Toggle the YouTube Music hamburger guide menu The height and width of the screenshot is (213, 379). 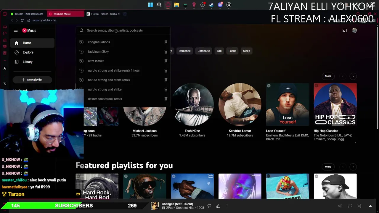tap(16, 30)
